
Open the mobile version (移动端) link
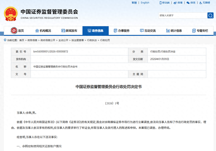[x=164, y=3]
